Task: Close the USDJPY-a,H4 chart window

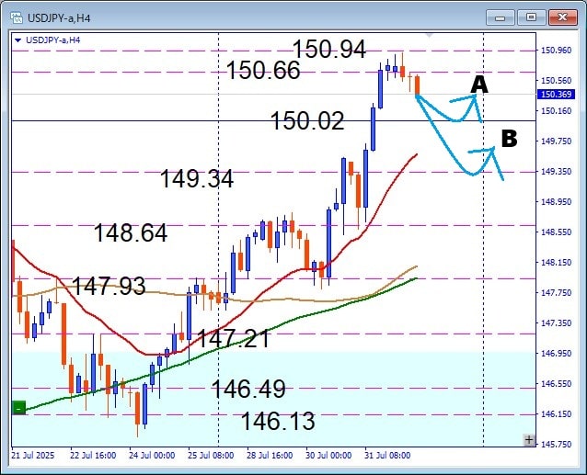Action: coord(562,17)
